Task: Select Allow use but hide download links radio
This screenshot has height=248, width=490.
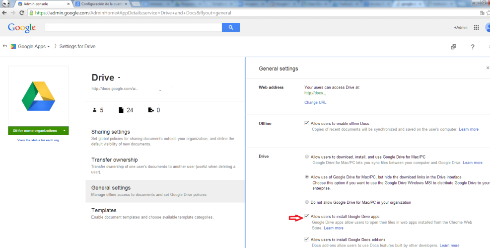Action: tap(307, 177)
